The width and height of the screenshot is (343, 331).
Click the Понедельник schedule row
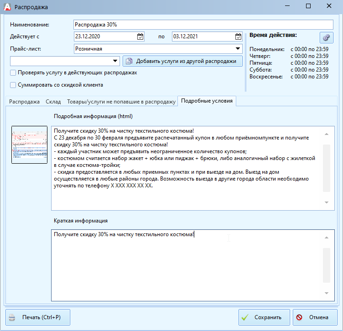click(x=289, y=49)
